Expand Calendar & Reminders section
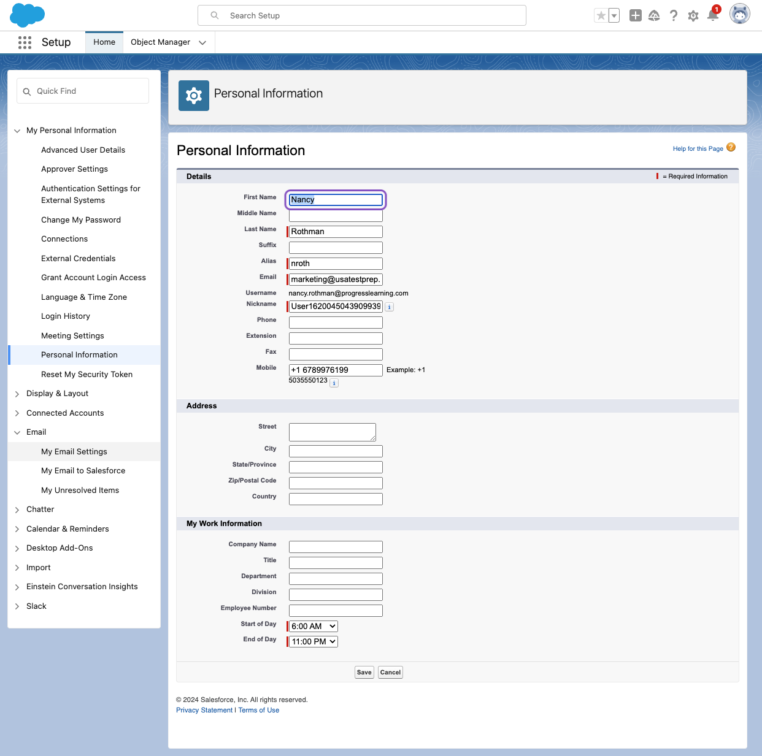762x756 pixels. point(17,529)
